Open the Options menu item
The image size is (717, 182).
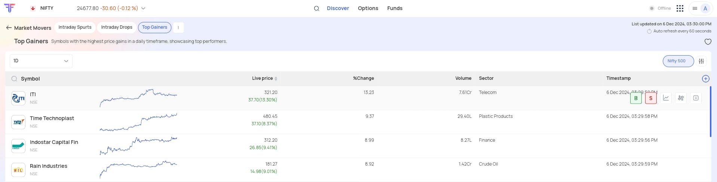(x=368, y=8)
